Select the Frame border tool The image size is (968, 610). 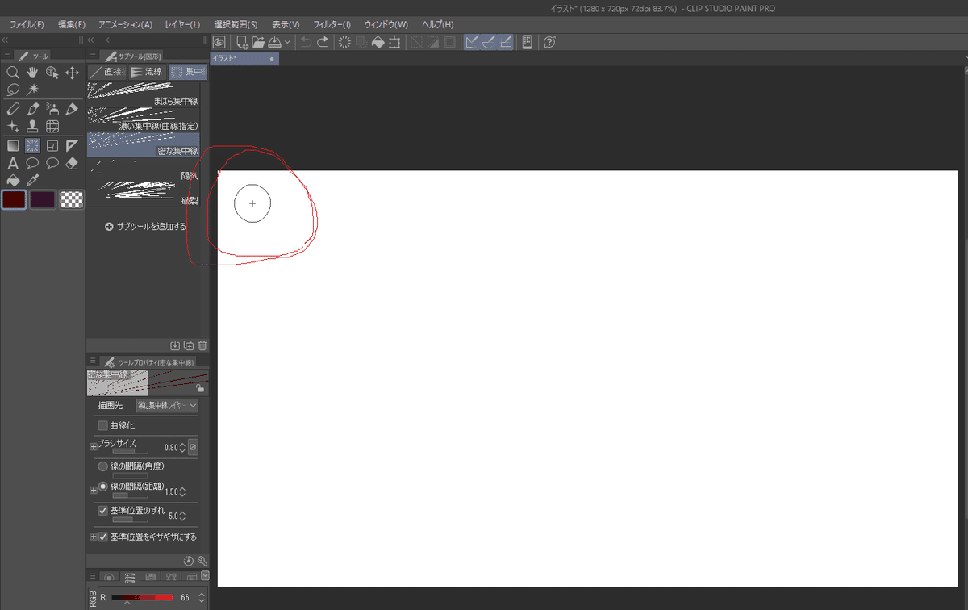click(52, 146)
